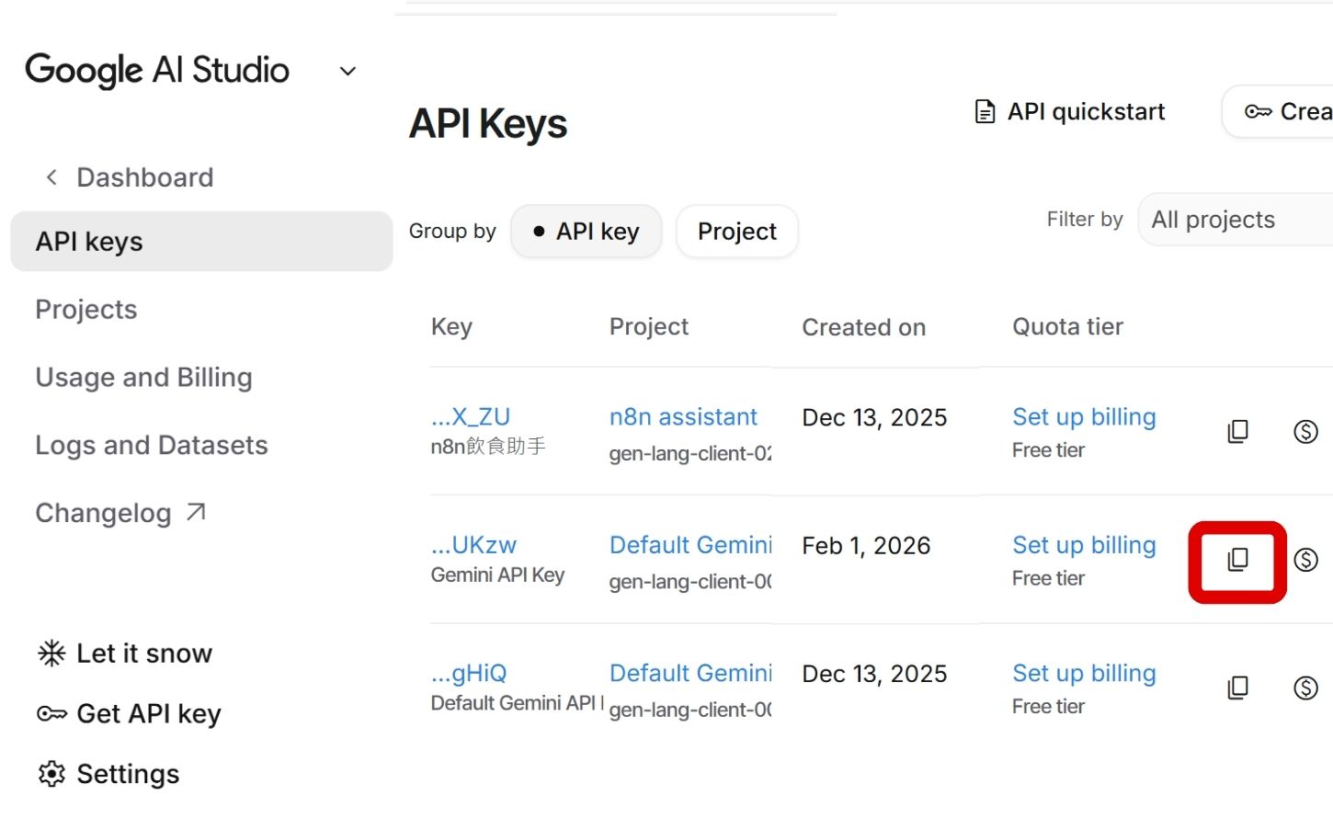1333x818 pixels.
Task: Open the API quickstart link
Action: pyautogui.click(x=1070, y=112)
